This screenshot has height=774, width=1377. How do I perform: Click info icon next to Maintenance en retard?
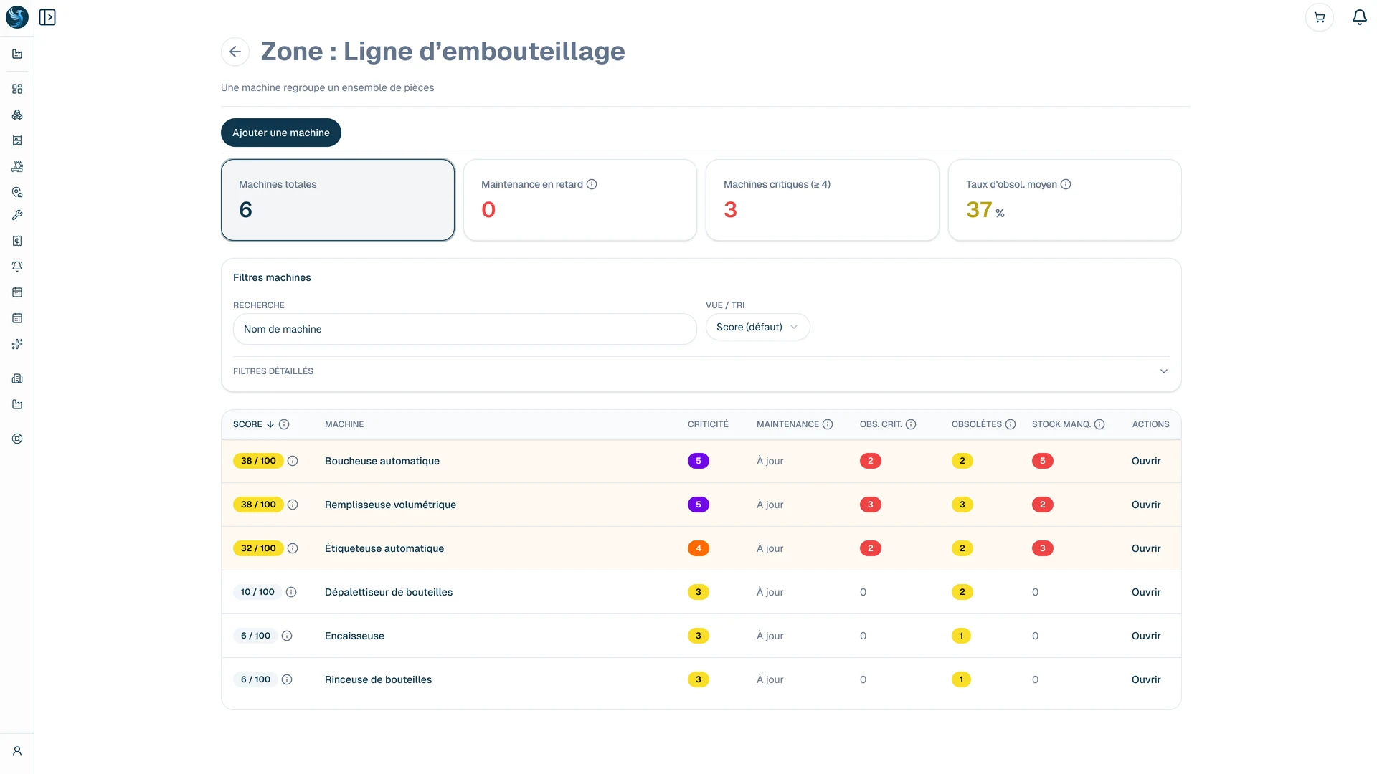tap(592, 184)
